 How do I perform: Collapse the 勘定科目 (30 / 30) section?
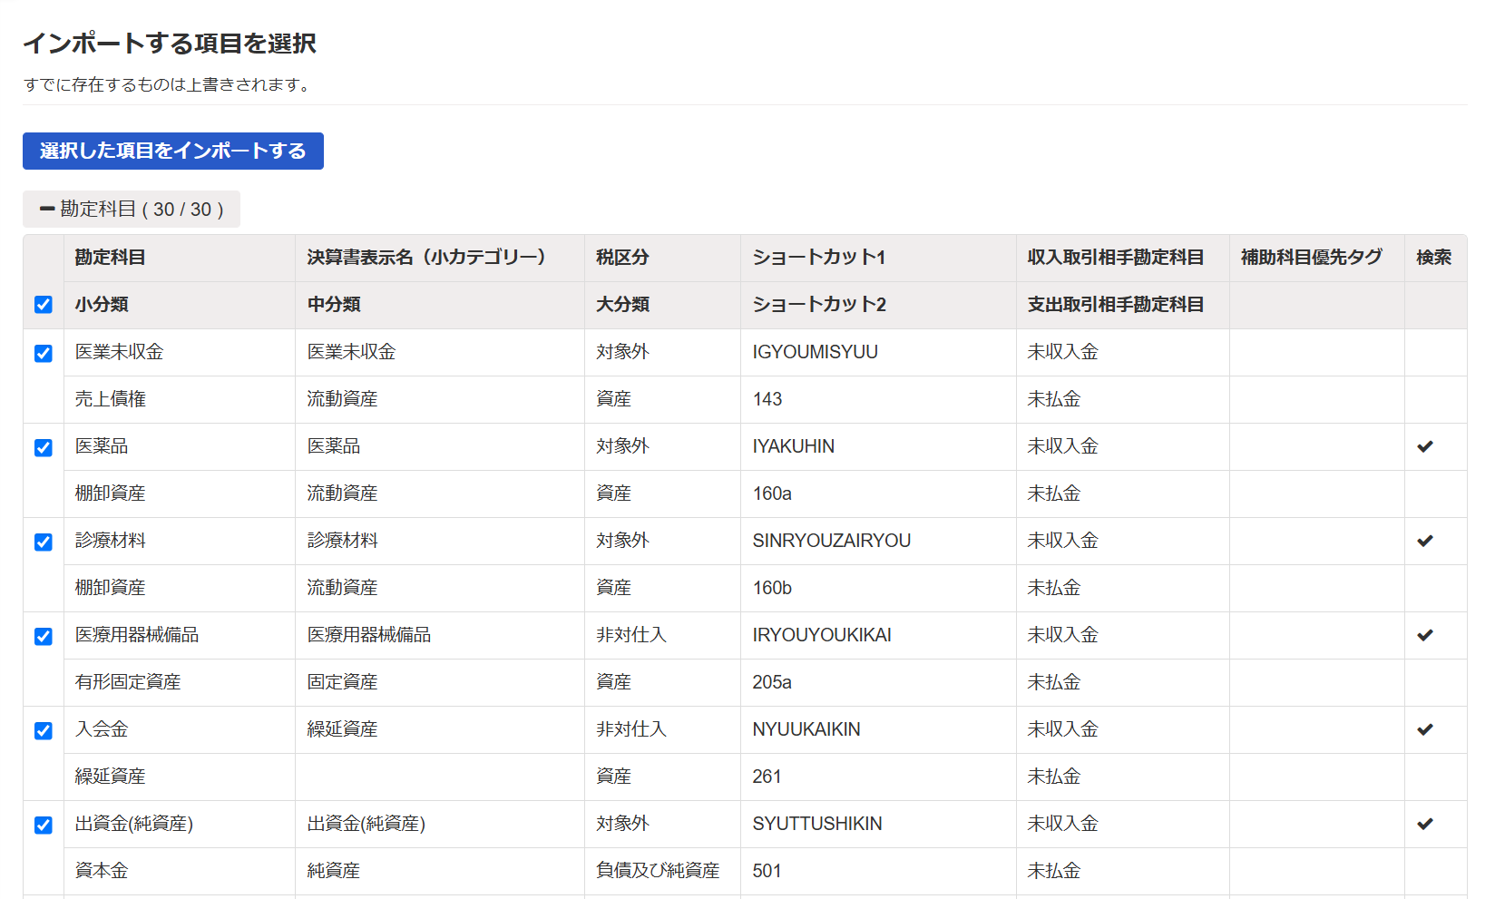(x=132, y=209)
